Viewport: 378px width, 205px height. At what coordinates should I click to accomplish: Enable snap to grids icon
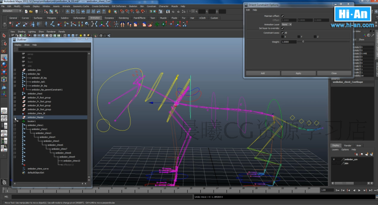tap(122, 11)
